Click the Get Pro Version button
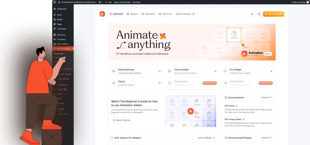The width and height of the screenshot is (310, 145). tap(273, 14)
